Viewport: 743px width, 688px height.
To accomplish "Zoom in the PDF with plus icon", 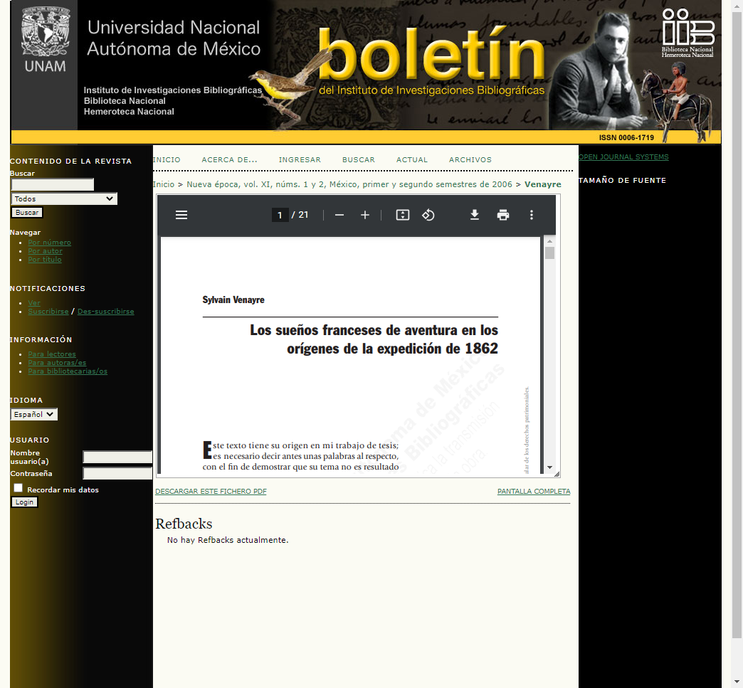I will [365, 215].
